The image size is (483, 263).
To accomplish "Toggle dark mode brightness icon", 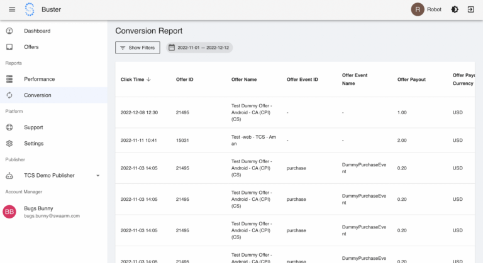I will coord(455,9).
